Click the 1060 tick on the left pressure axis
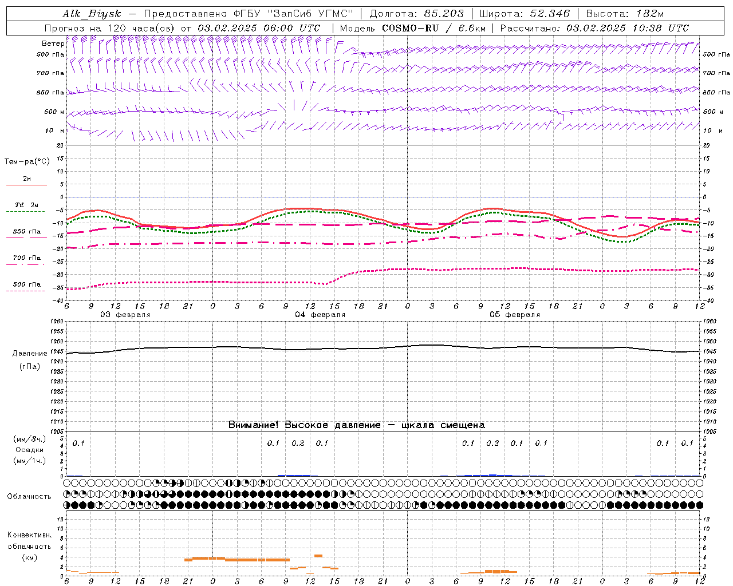This screenshot has height=586, width=733. pos(57,322)
